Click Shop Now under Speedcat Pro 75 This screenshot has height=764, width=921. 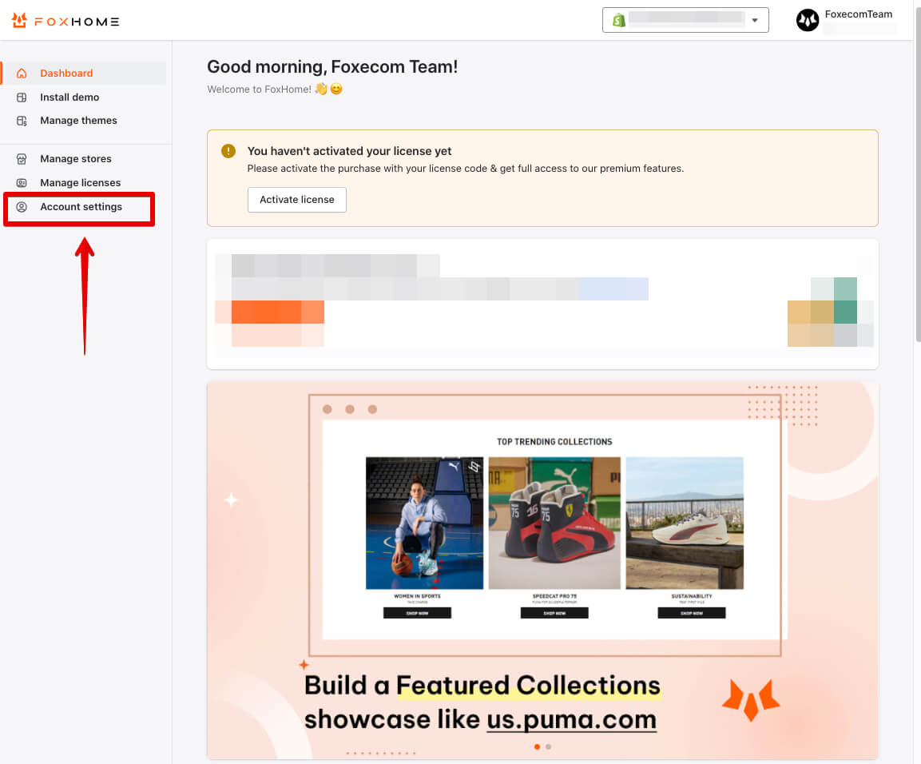pyautogui.click(x=554, y=613)
